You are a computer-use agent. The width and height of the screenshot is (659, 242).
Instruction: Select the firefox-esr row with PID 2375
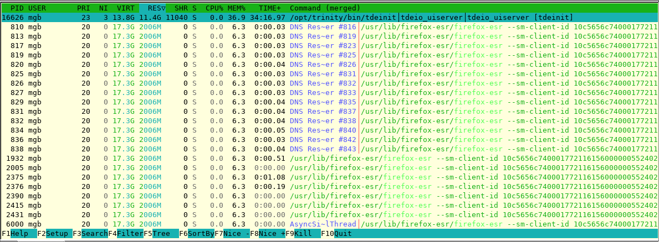329,177
